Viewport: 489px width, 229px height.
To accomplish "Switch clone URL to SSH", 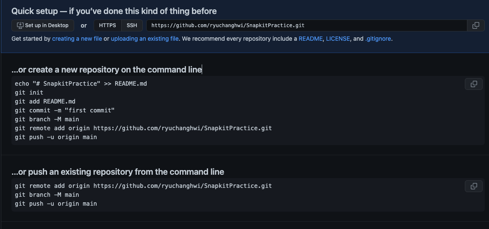I will click(x=132, y=25).
